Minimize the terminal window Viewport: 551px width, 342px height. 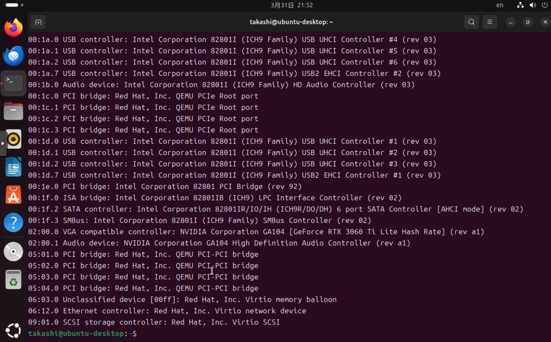510,22
